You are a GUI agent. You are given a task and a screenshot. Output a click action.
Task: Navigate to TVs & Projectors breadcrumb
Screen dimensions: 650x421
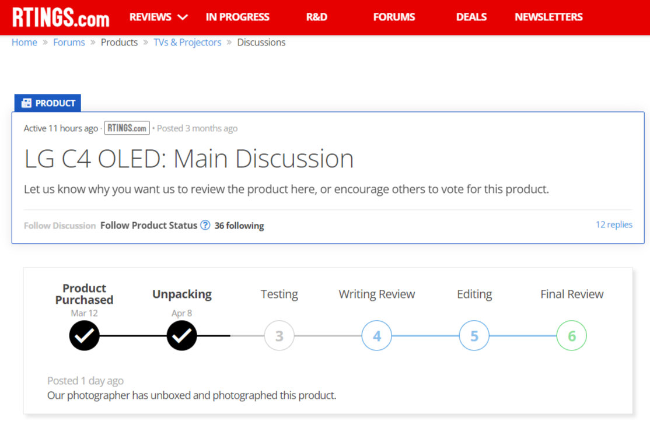pos(187,43)
